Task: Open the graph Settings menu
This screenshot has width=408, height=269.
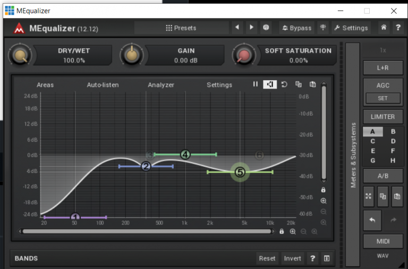Action: 219,85
